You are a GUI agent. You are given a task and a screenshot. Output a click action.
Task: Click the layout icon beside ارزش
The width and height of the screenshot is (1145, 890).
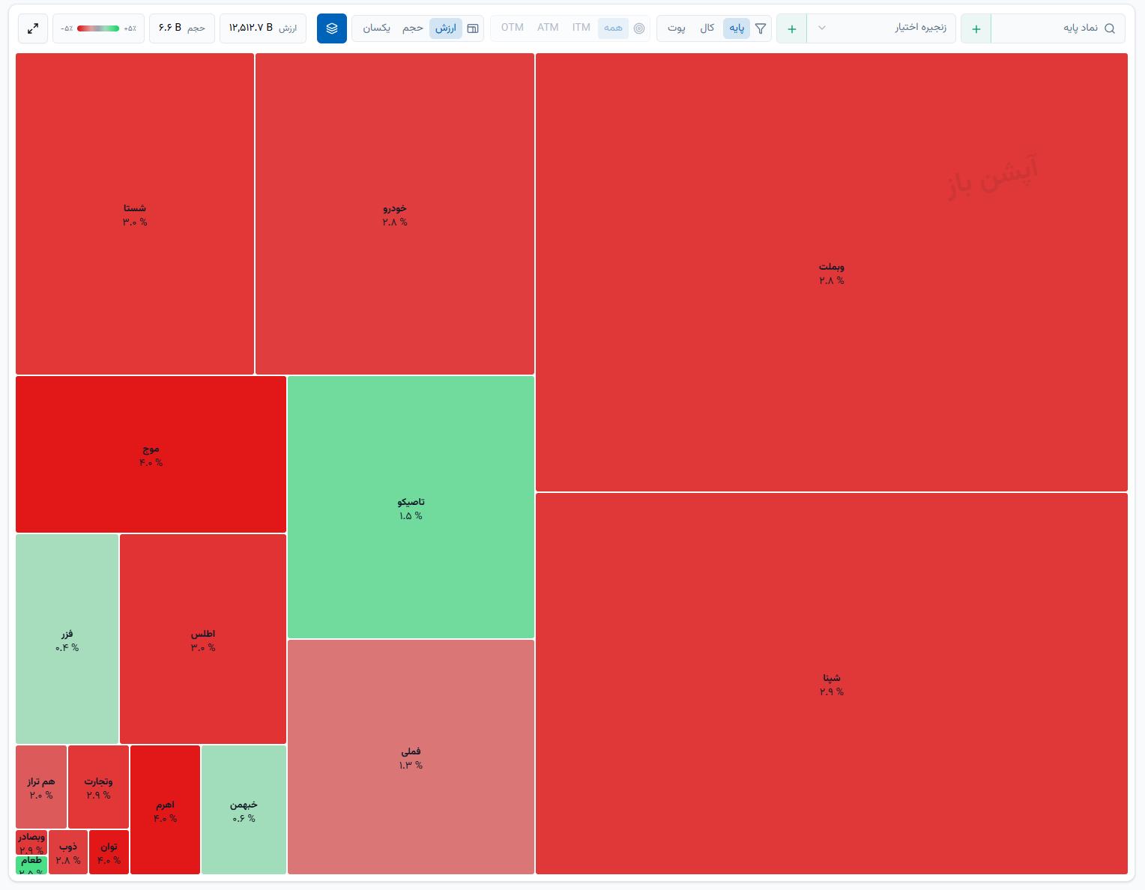click(x=473, y=28)
